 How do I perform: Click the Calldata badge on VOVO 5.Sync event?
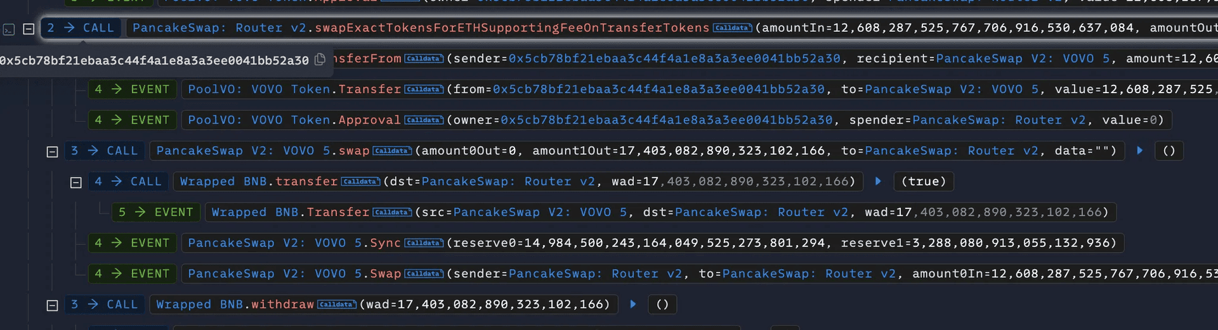coord(424,243)
